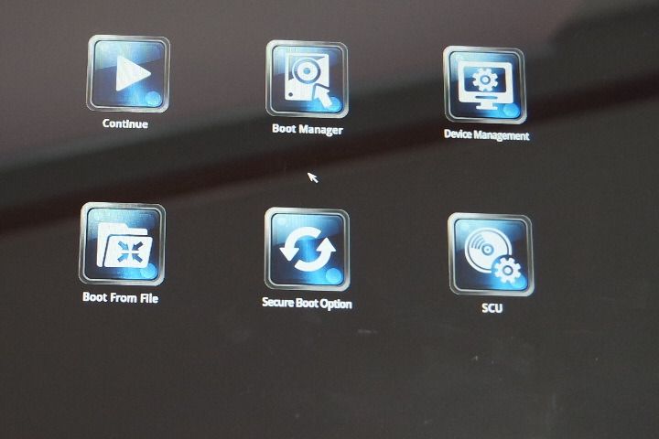This screenshot has width=659, height=439.
Task: Click the "Device Management" text label
Action: 486,134
